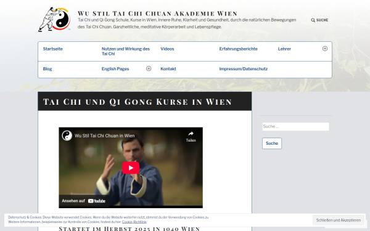The height and width of the screenshot is (231, 370).
Task: Click the YouTube logo Ansehen auf
Action: click(97, 201)
